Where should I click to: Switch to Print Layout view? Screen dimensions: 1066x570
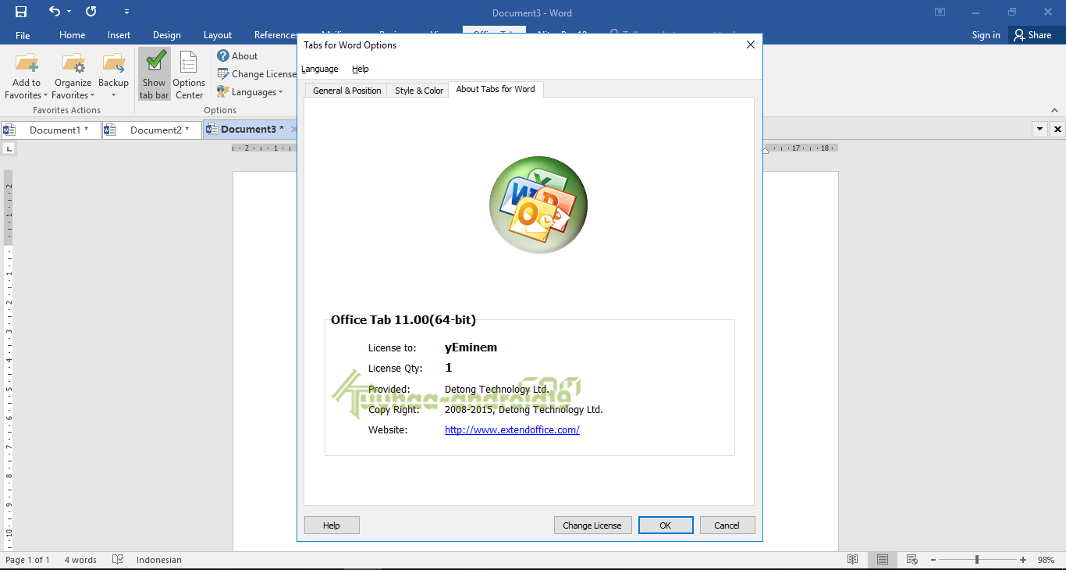click(883, 560)
